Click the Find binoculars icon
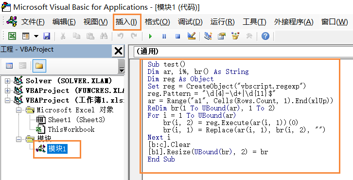The width and height of the screenshot is (353, 180). coord(104,36)
